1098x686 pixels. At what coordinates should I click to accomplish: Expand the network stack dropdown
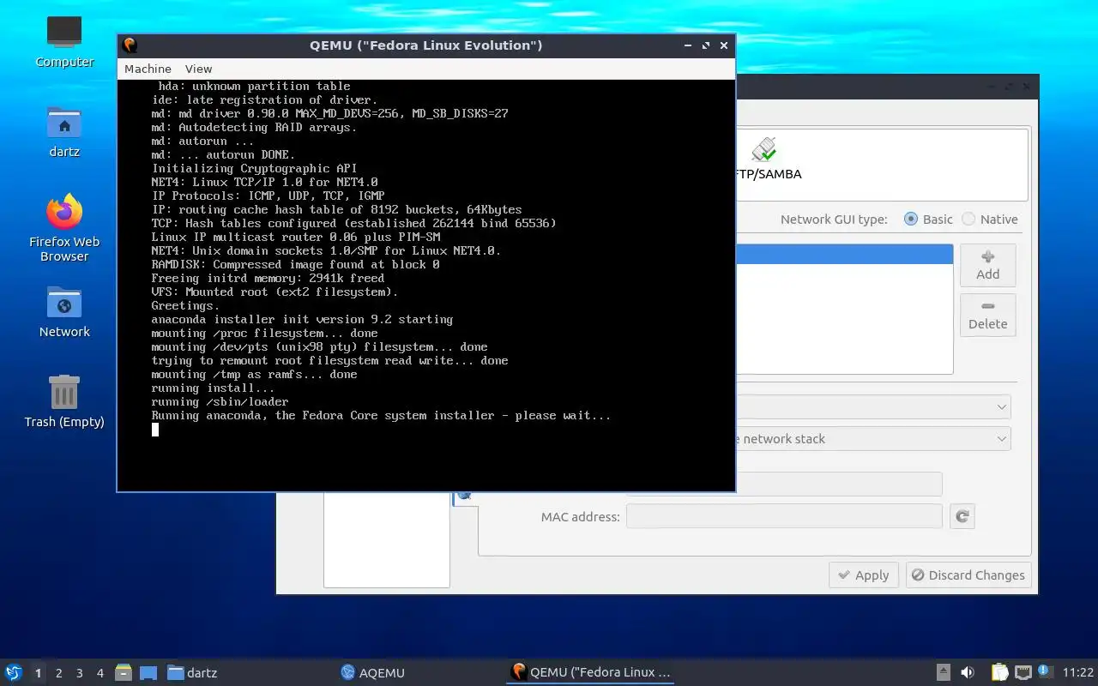[x=873, y=439]
